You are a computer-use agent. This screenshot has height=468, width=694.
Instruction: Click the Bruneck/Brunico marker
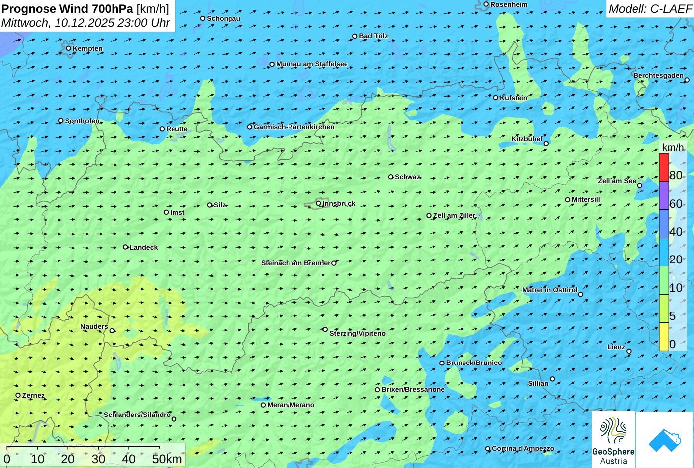pos(442,363)
